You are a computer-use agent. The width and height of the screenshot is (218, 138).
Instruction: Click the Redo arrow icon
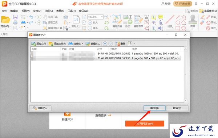(31, 22)
